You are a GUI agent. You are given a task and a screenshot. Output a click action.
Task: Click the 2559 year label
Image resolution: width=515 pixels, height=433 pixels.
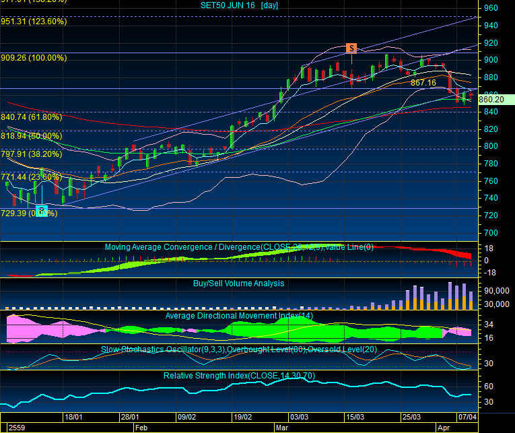tap(17, 428)
